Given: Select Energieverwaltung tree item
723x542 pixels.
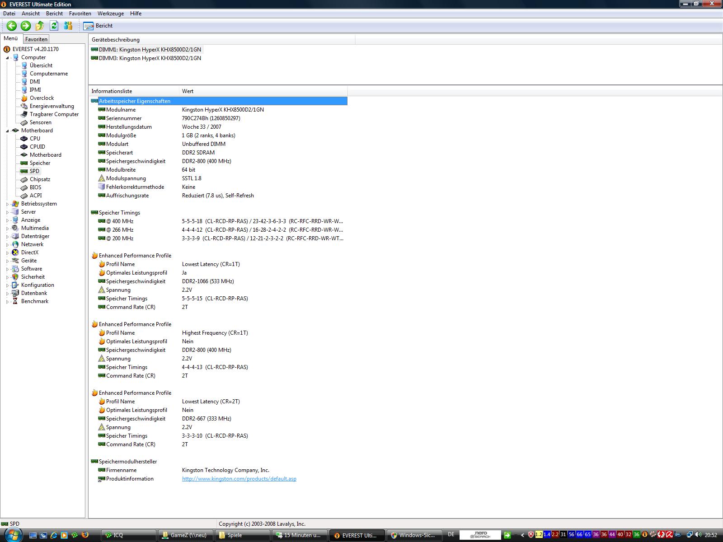Looking at the screenshot, I should click(52, 106).
